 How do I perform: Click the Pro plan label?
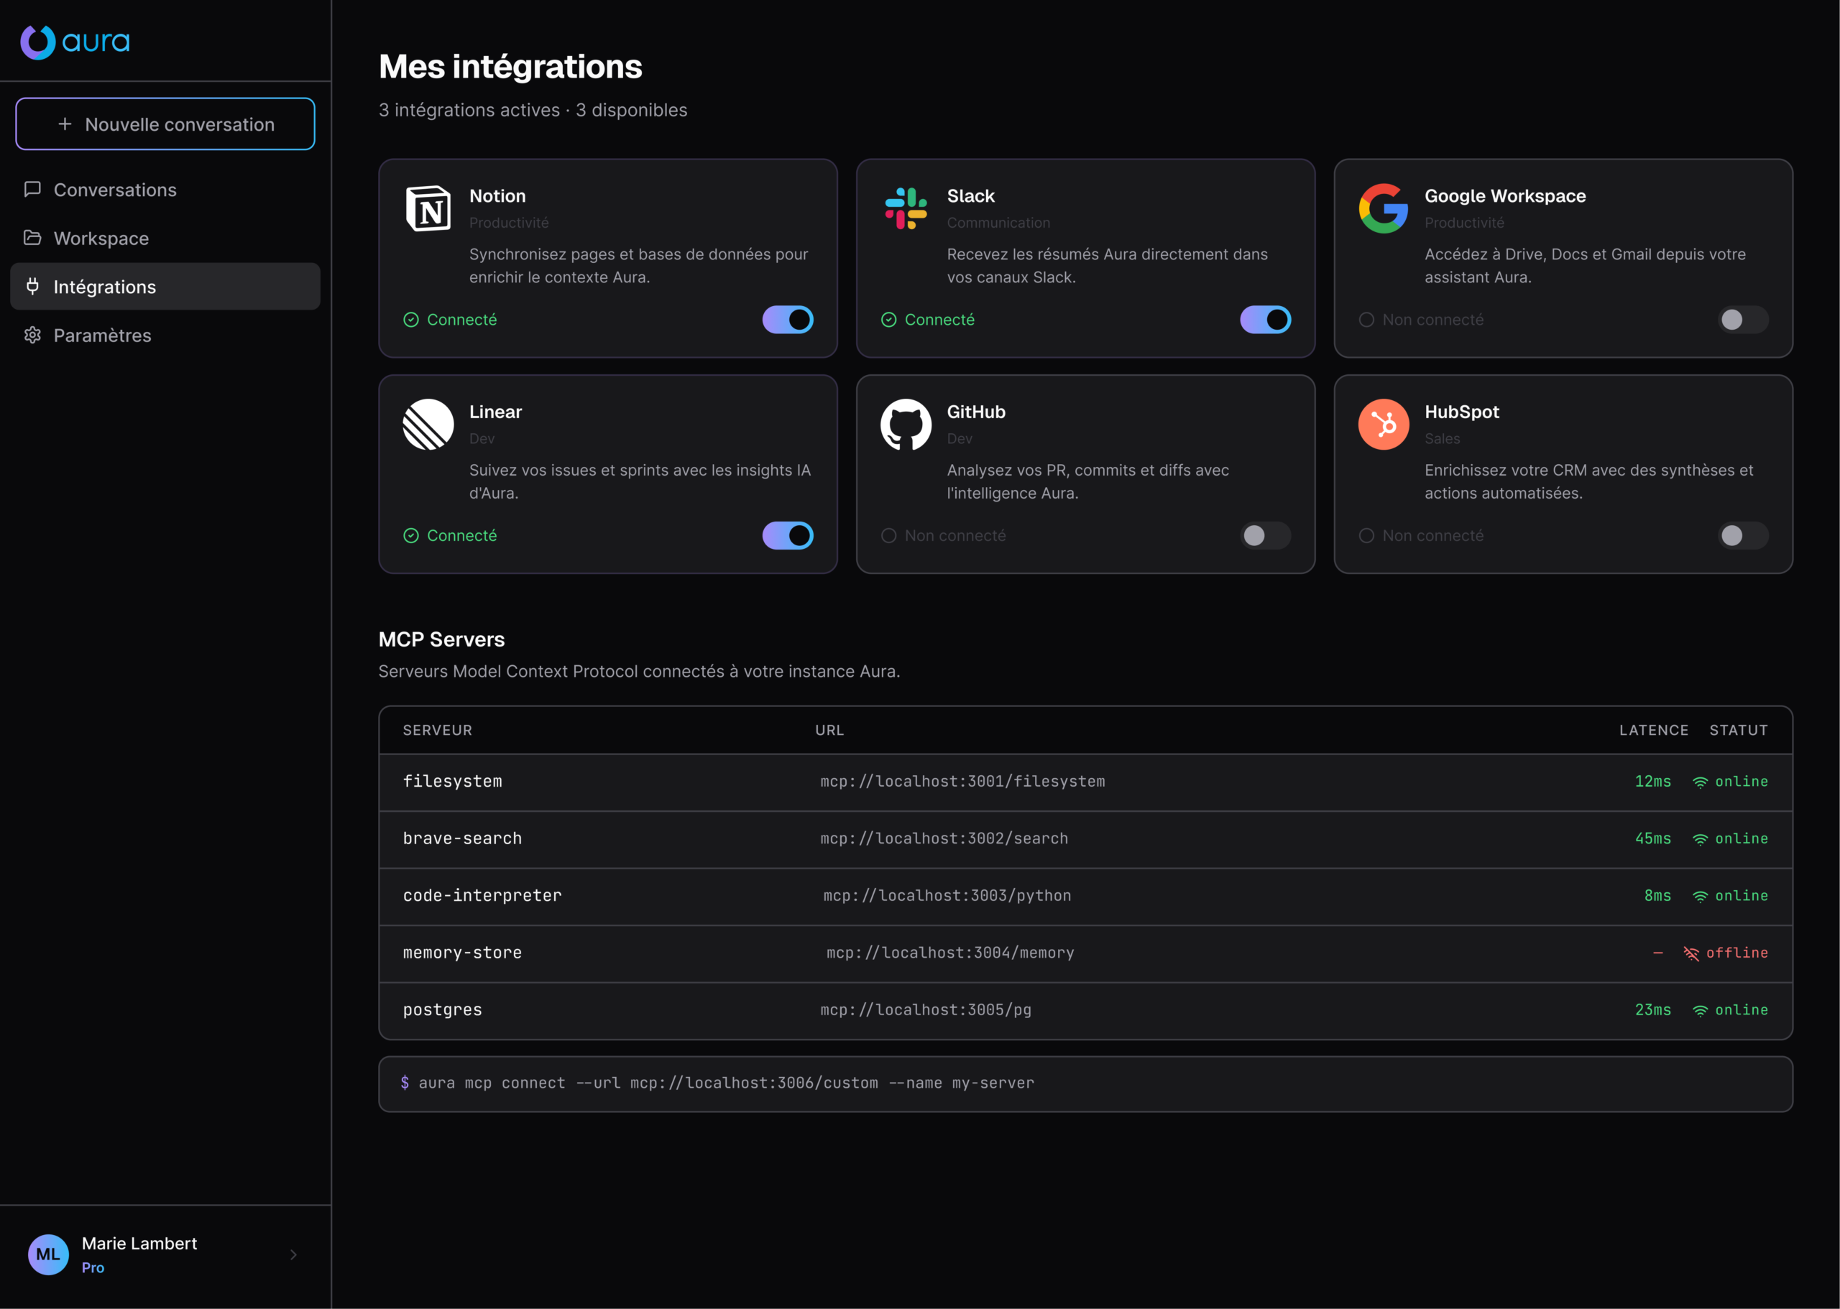point(93,1268)
